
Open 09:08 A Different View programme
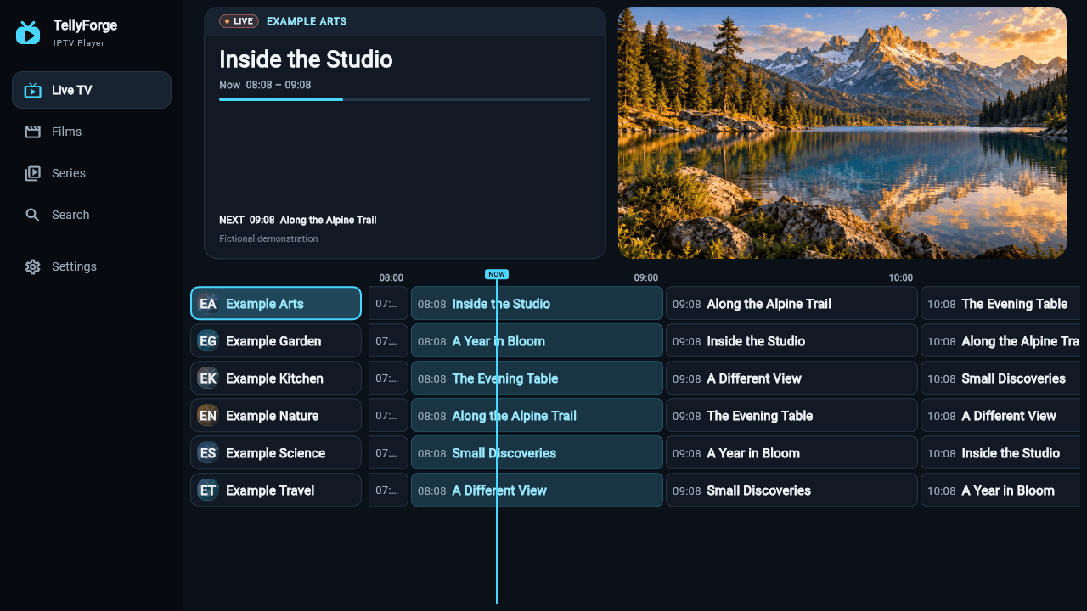pyautogui.click(x=791, y=378)
